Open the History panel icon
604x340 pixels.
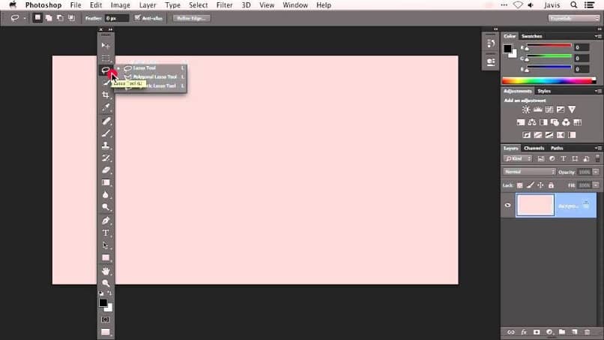coord(491,44)
